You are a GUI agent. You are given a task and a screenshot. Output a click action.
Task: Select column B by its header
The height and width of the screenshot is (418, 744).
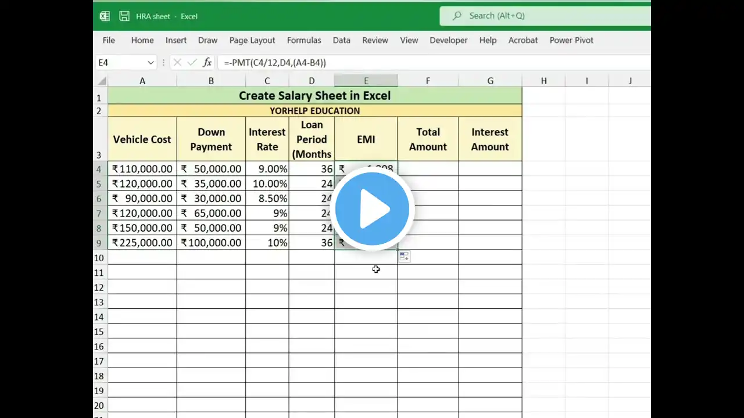[211, 81]
